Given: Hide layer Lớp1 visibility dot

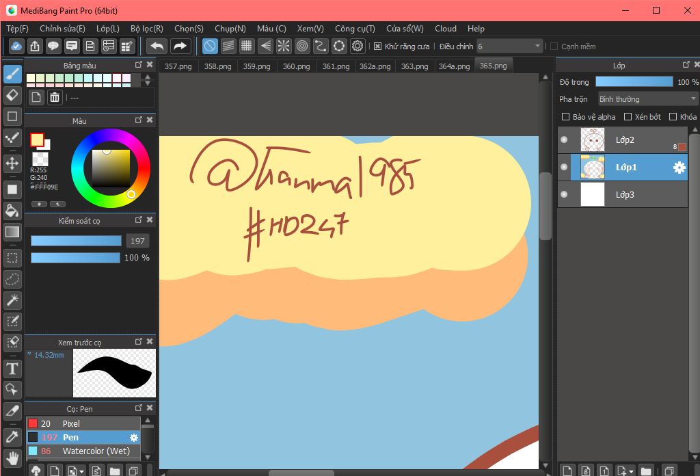Looking at the screenshot, I should coord(564,167).
